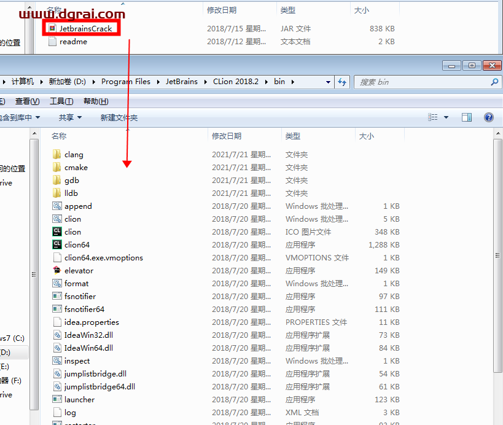Select the append batch file icon
The image size is (503, 425).
[x=57, y=206]
